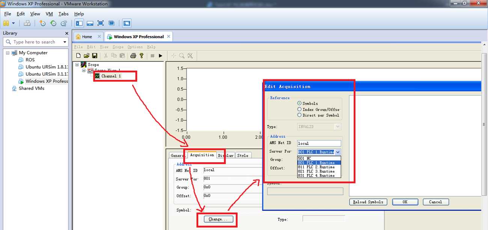Open the snapshot manager icon
Screen dimensions: 488x230
64,23
